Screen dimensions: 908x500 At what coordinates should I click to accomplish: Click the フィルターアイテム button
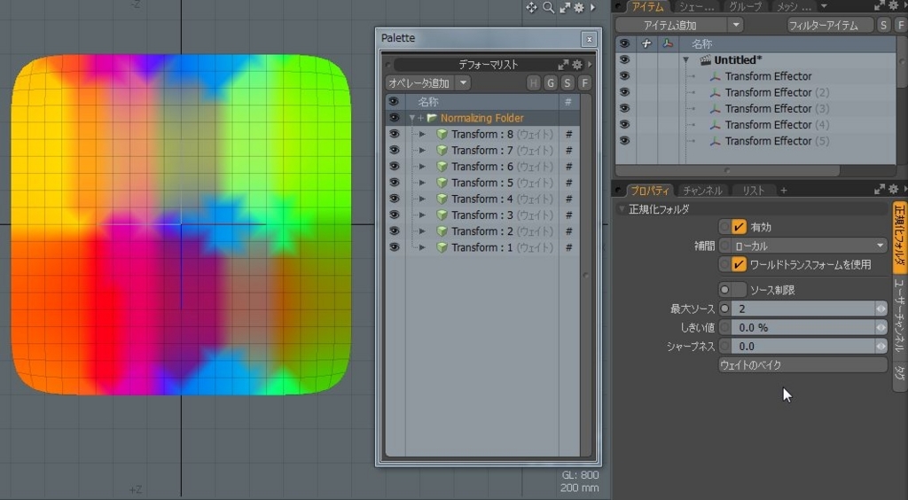(830, 25)
